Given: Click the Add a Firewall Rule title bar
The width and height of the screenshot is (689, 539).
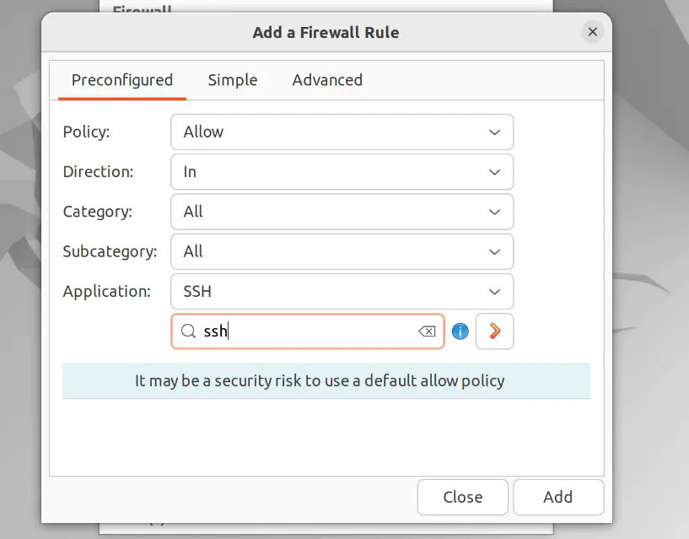Looking at the screenshot, I should [x=326, y=33].
